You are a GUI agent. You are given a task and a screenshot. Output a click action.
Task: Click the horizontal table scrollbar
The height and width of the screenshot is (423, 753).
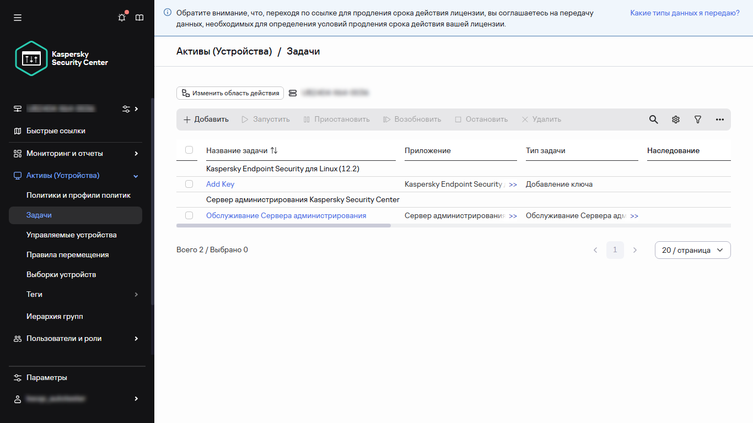tap(283, 225)
